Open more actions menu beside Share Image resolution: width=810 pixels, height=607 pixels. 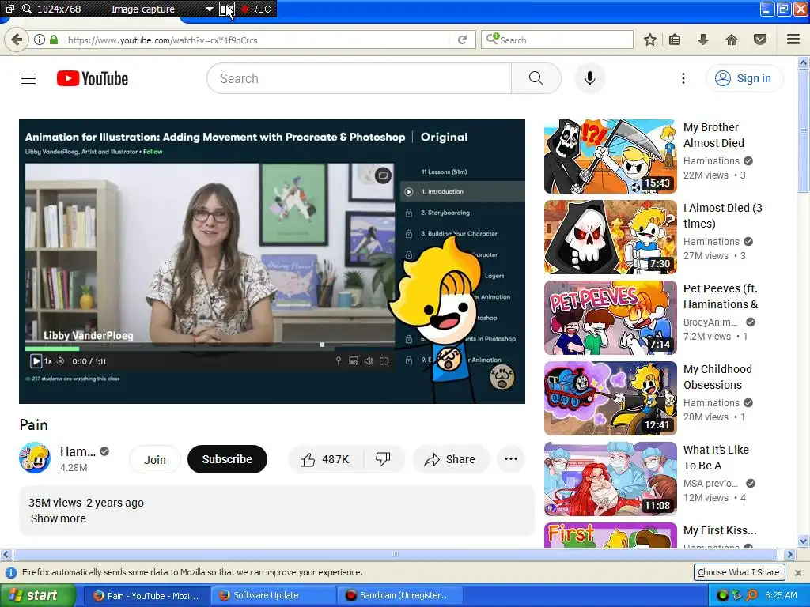[x=510, y=459]
